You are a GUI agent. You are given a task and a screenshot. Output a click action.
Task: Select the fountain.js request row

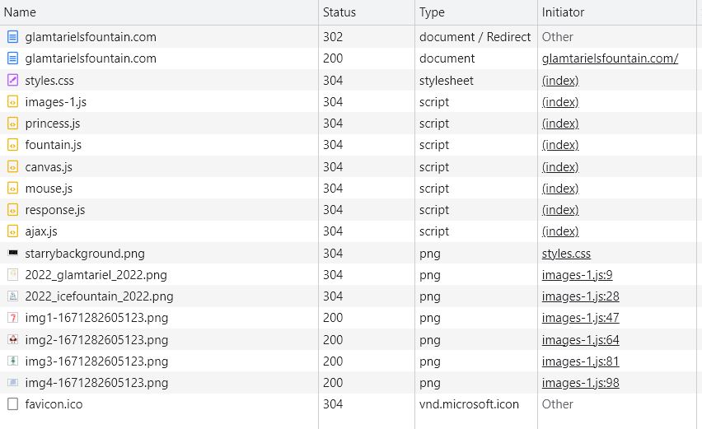pos(349,145)
